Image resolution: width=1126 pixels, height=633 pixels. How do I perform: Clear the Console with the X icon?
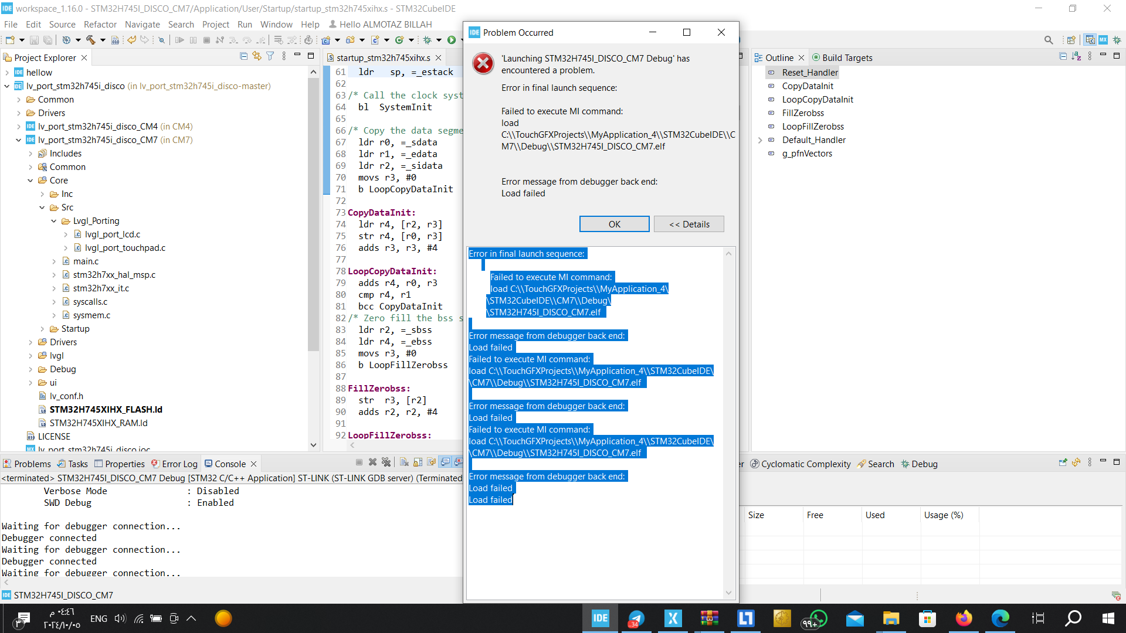point(402,462)
